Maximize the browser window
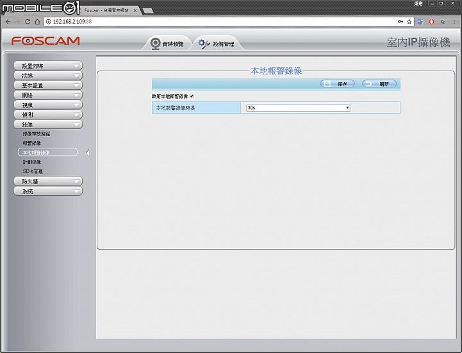 click(441, 4)
